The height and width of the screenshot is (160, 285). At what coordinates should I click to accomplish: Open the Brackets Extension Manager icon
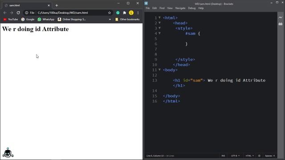(281, 24)
